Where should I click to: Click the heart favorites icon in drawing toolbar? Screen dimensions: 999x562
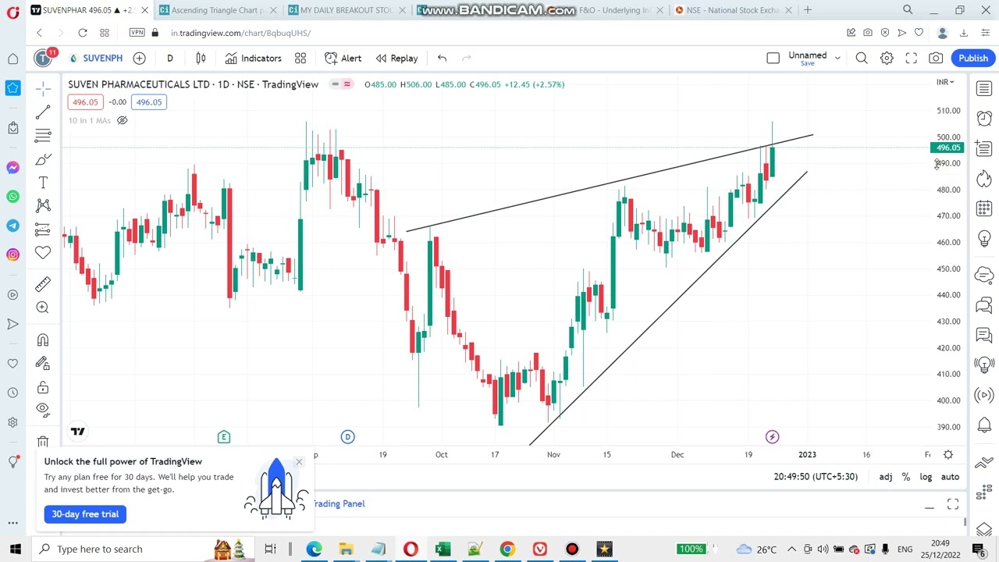coord(43,252)
